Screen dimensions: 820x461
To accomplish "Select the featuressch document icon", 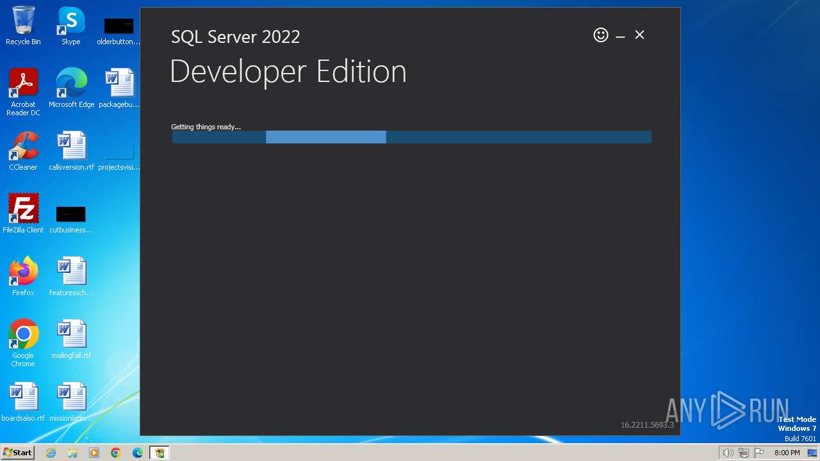I will tap(71, 277).
